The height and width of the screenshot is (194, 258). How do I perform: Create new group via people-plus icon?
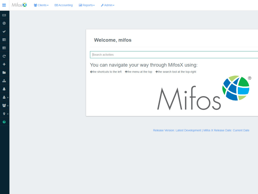coord(5,106)
